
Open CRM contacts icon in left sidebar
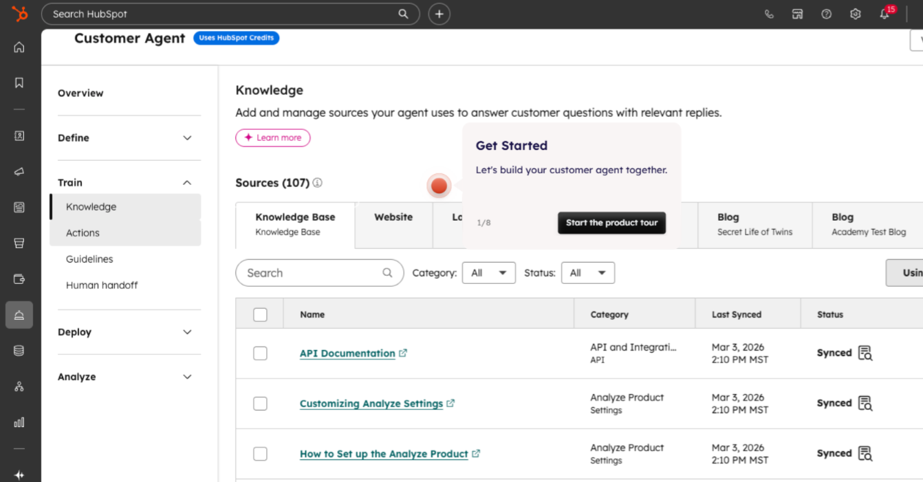tap(19, 135)
